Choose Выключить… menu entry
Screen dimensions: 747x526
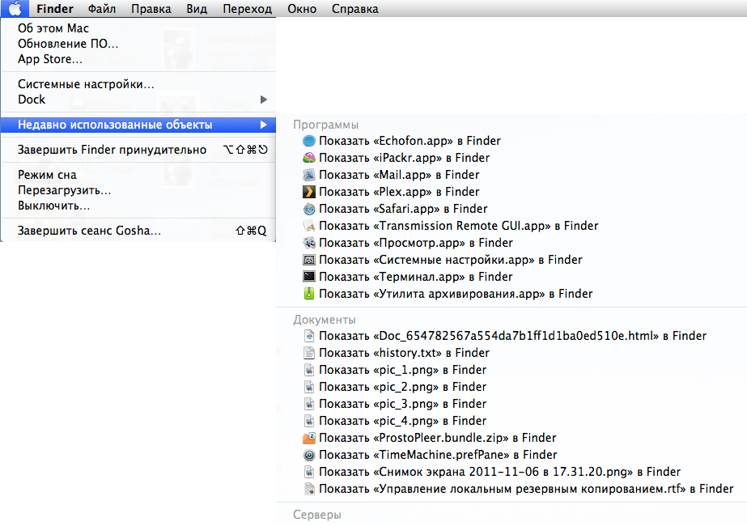tap(138, 206)
